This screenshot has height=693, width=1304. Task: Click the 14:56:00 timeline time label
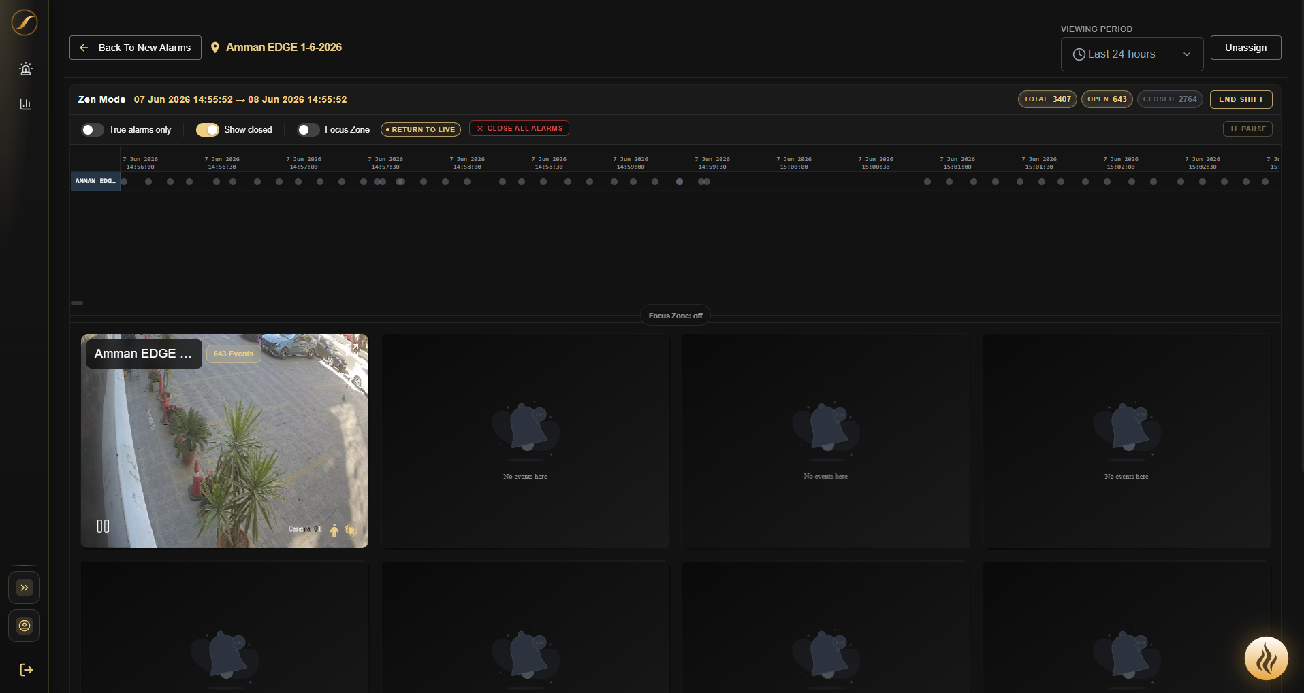coord(140,163)
